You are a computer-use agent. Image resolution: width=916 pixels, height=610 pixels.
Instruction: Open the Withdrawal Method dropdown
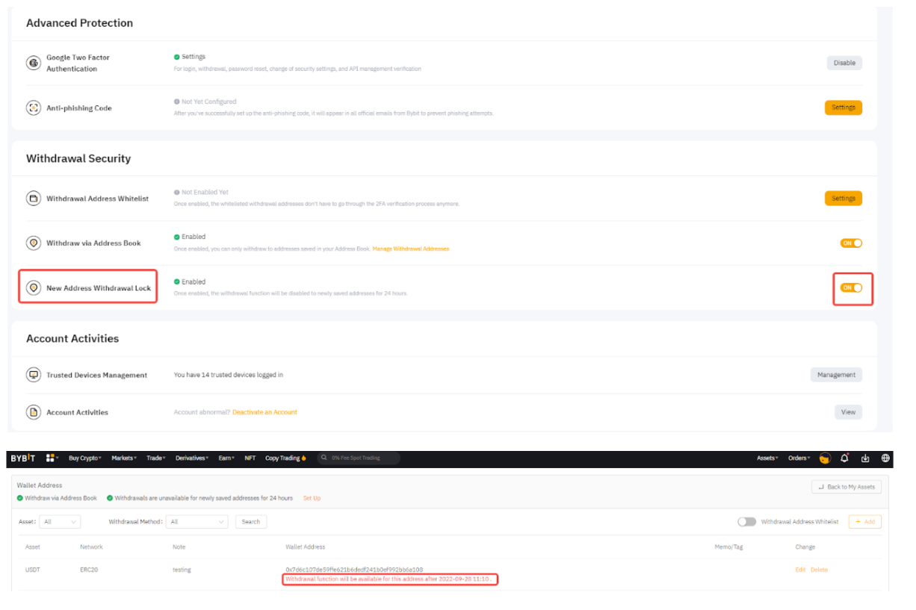click(x=197, y=522)
